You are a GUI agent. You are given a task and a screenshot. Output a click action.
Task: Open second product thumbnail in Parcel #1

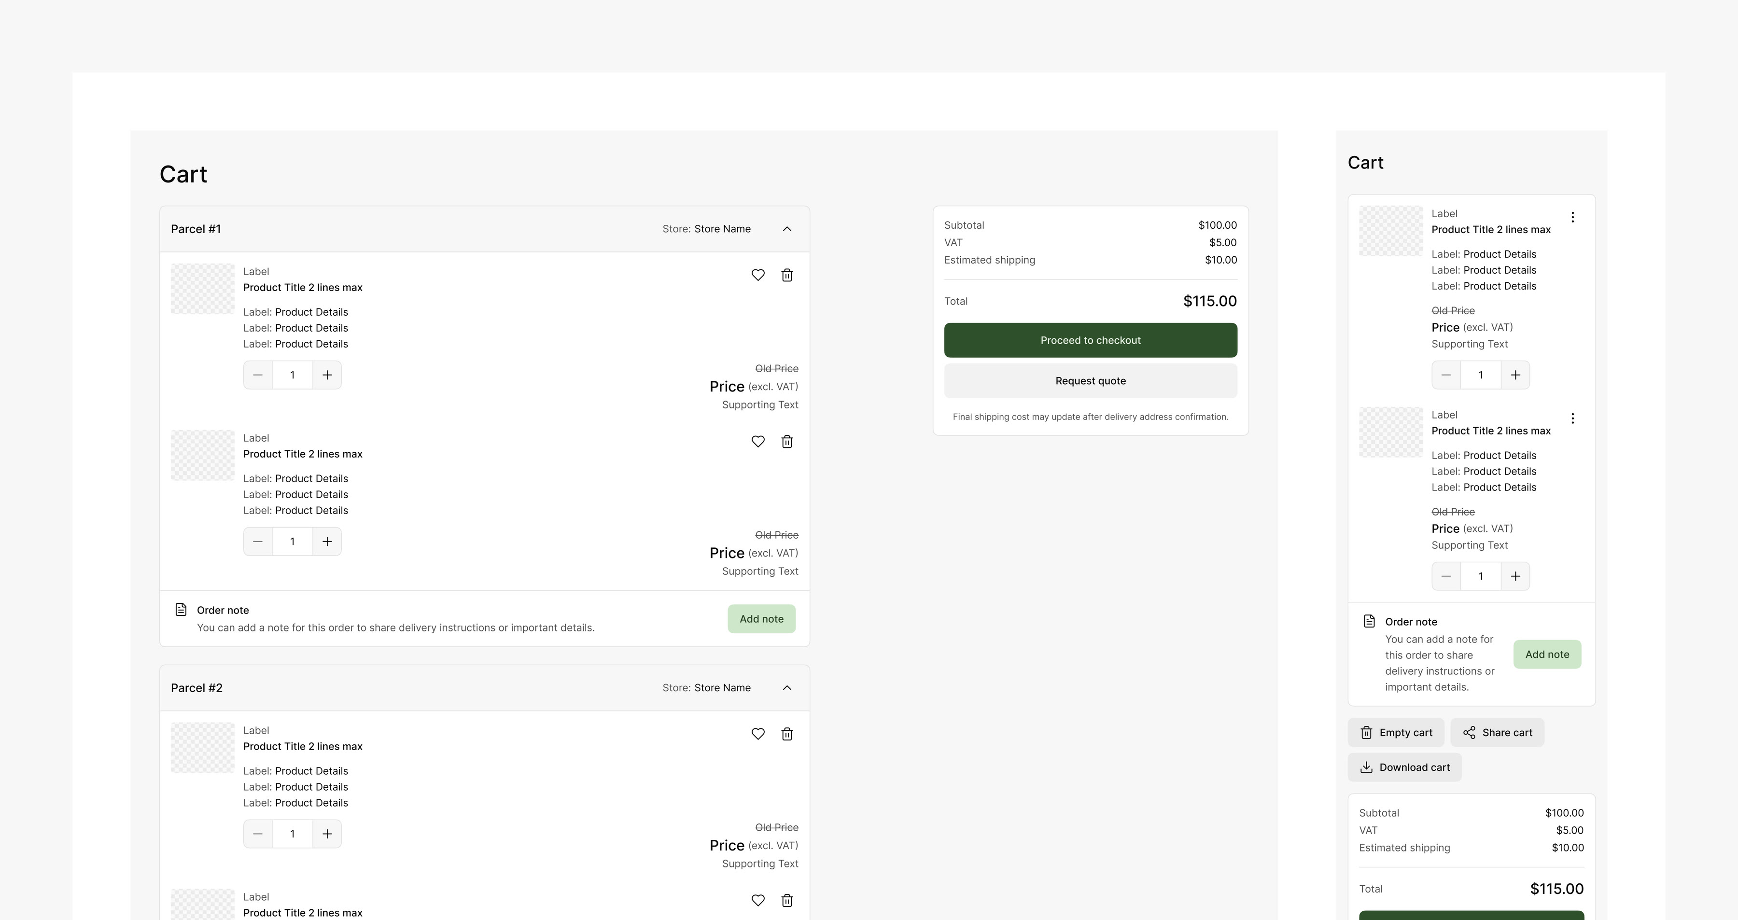point(202,455)
